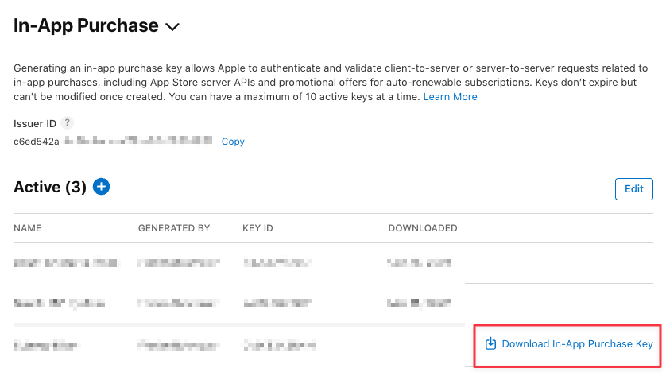Viewport: 666px width, 380px height.
Task: Click the blue plus icon to add key
Action: [x=101, y=187]
